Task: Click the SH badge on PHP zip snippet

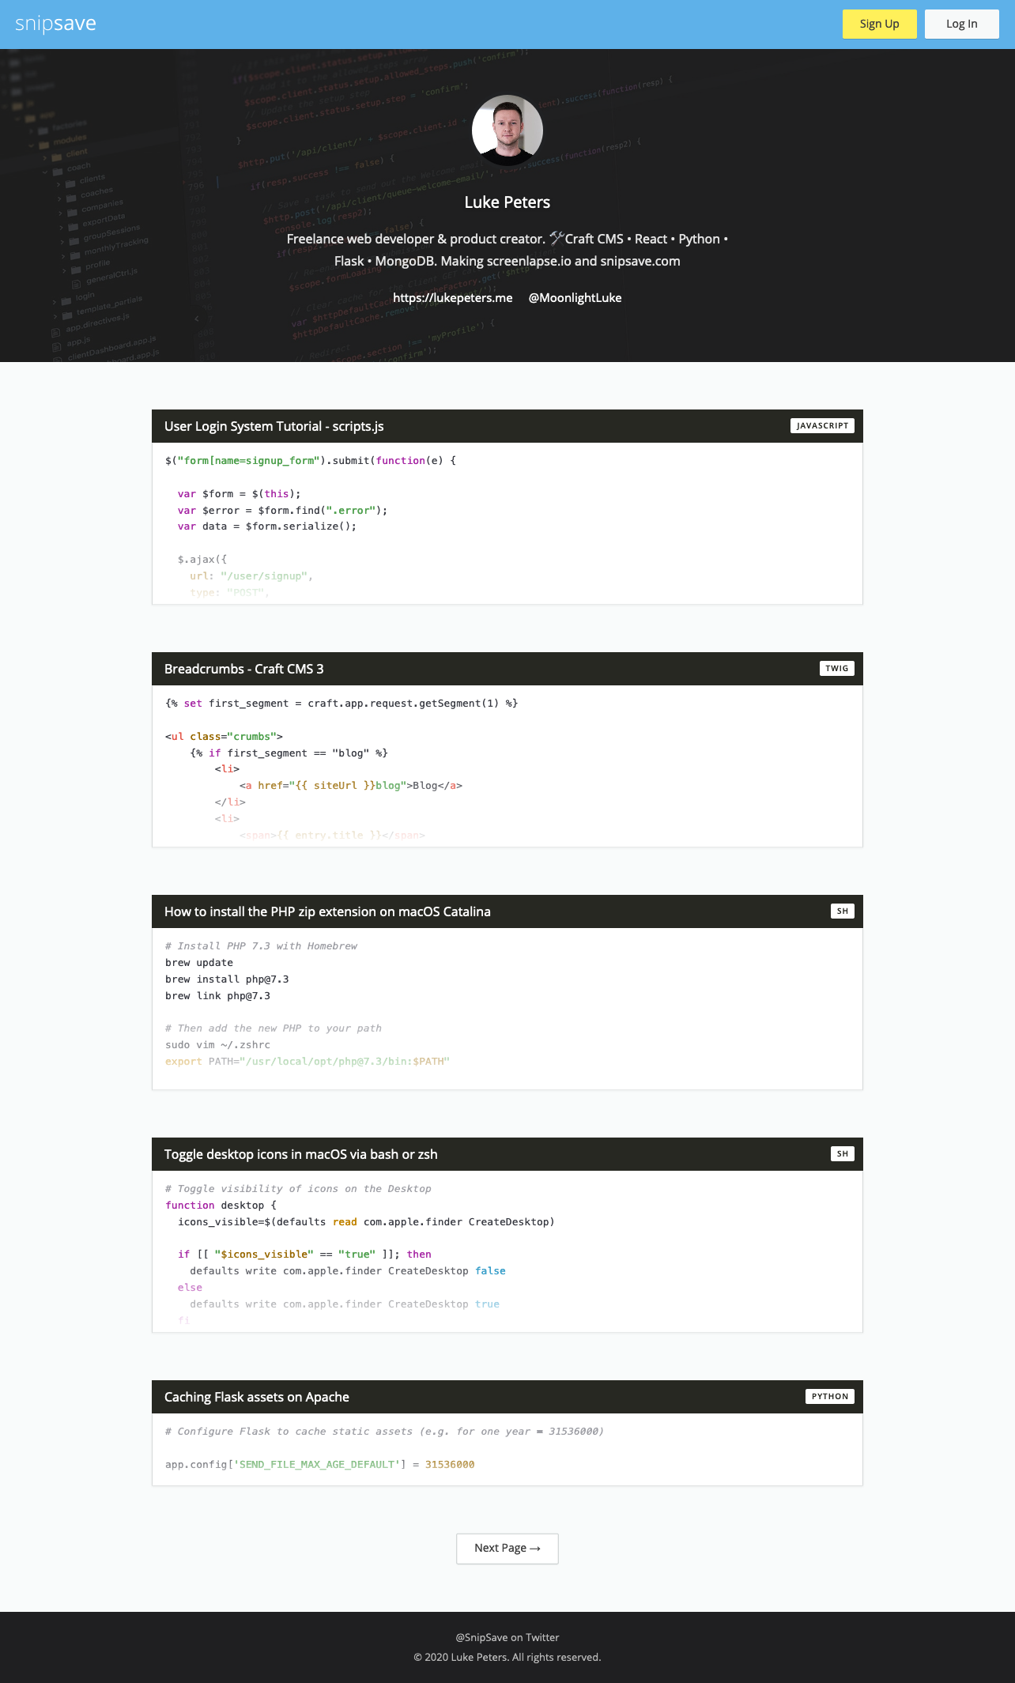Action: point(842,911)
